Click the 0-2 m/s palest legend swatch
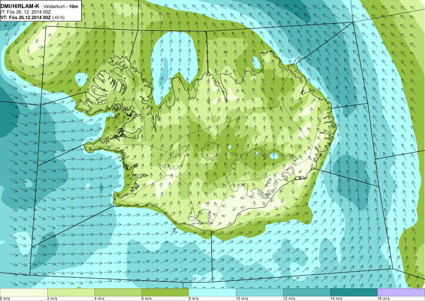 (x=23, y=292)
